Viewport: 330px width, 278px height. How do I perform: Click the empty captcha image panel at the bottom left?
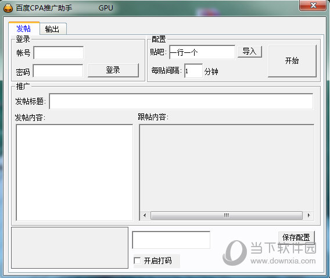[x=70, y=248]
